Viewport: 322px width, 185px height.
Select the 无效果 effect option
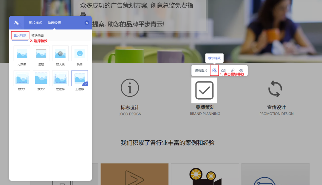(x=22, y=54)
